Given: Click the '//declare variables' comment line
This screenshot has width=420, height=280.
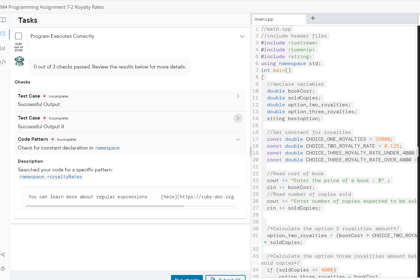Looking at the screenshot, I should [295, 84].
